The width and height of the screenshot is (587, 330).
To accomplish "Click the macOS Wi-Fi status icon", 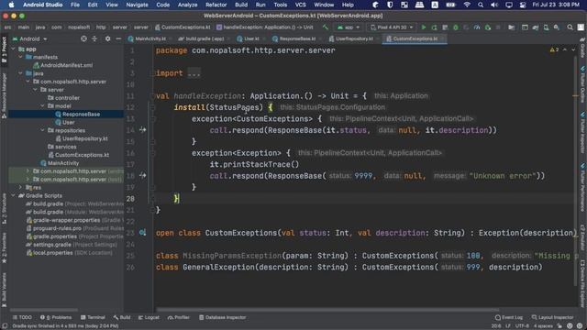I will click(467, 5).
